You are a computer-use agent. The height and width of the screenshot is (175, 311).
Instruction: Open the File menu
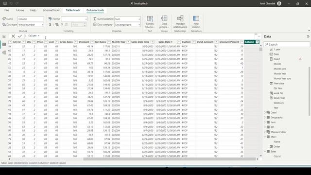coord(6,10)
